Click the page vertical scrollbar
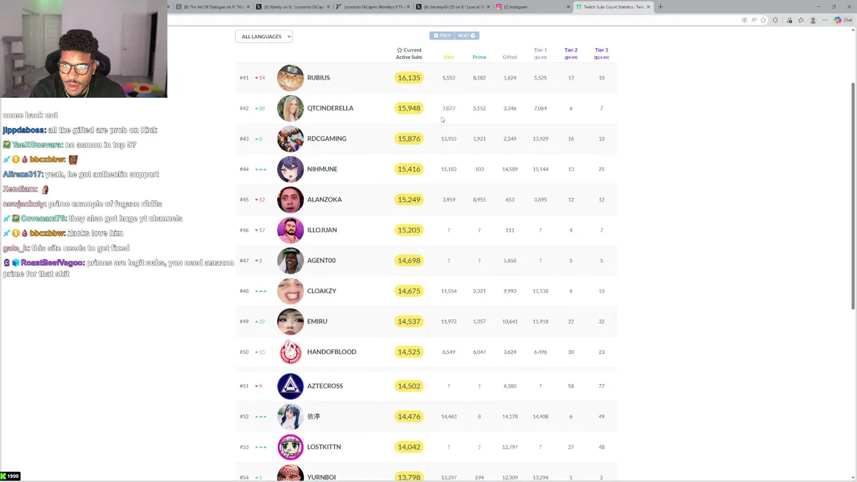857x482 pixels. [x=853, y=197]
